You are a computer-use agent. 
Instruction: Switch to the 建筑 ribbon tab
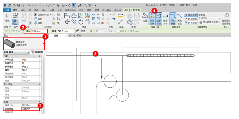tap(15, 10)
